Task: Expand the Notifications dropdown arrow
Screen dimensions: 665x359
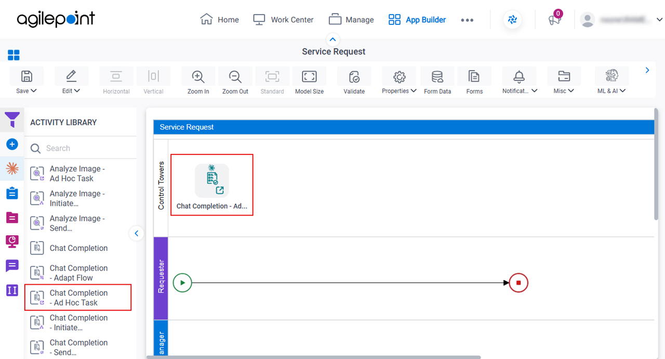Action: pyautogui.click(x=535, y=91)
